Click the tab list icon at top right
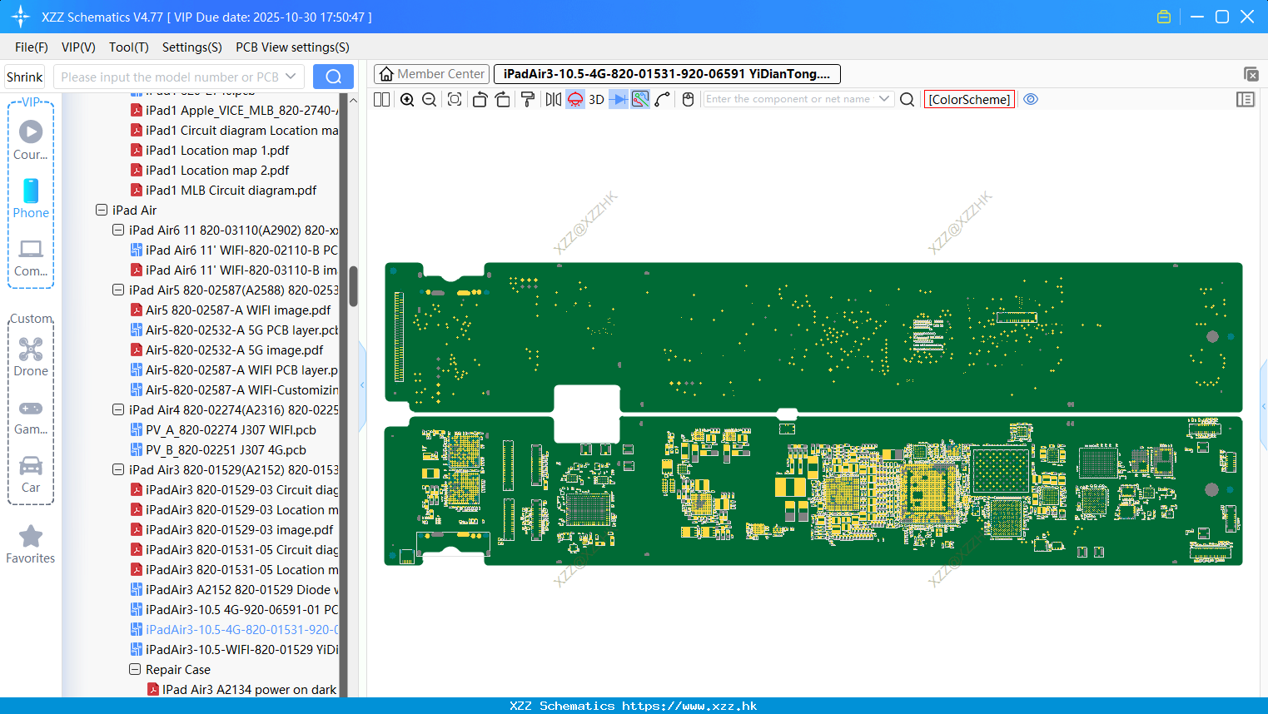The image size is (1268, 714). pyautogui.click(x=1251, y=74)
